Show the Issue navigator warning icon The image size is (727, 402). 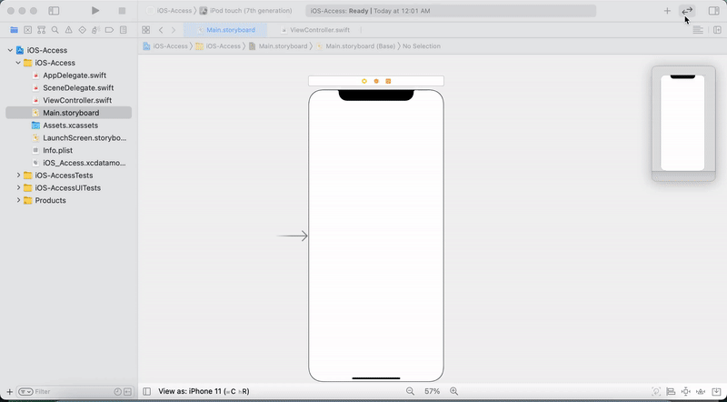[x=69, y=30]
